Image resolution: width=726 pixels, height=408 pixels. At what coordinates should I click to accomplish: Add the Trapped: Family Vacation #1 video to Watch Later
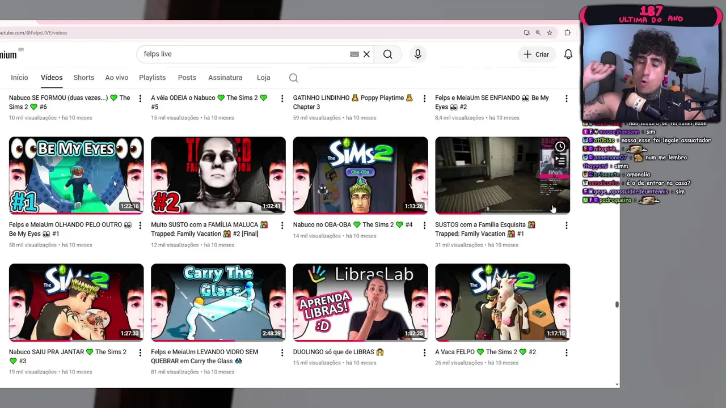(560, 147)
